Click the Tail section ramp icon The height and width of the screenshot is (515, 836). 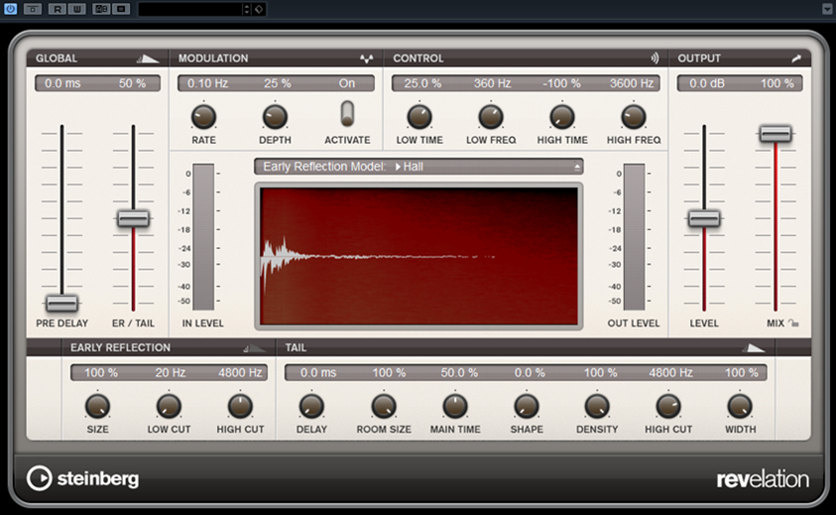tap(754, 348)
